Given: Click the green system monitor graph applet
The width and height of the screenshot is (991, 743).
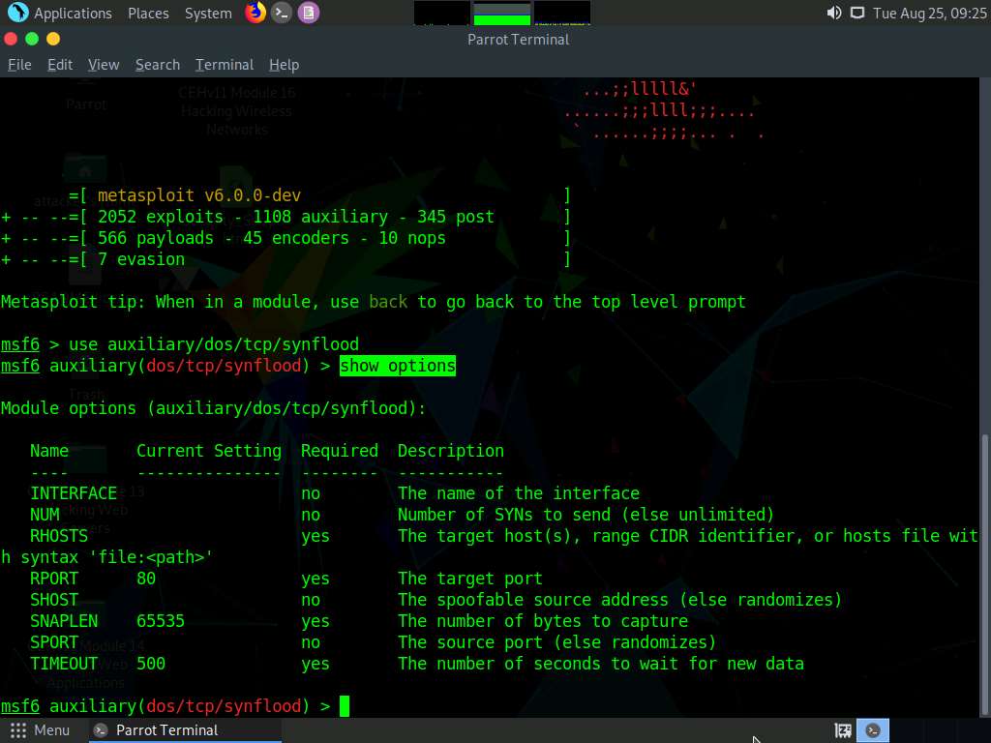Looking at the screenshot, I should pyautogui.click(x=502, y=14).
